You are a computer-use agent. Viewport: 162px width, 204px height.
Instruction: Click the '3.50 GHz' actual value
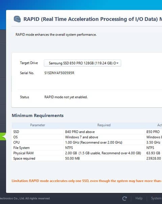coord(153,142)
